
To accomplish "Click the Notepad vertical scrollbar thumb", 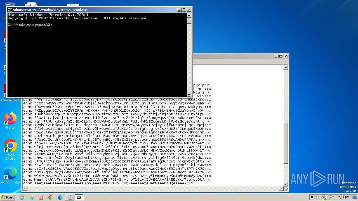I will (286, 143).
